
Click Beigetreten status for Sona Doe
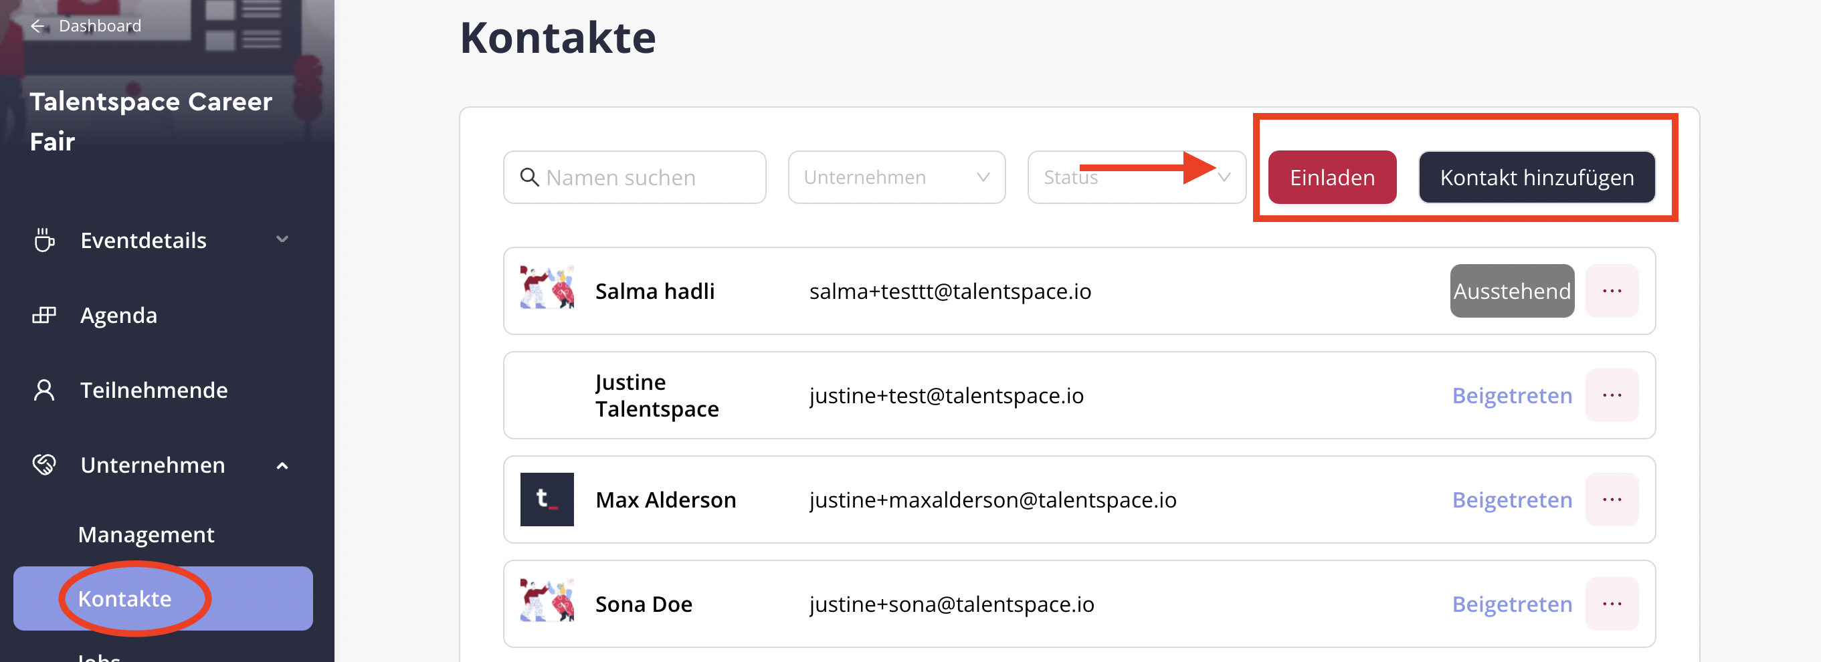1512,604
